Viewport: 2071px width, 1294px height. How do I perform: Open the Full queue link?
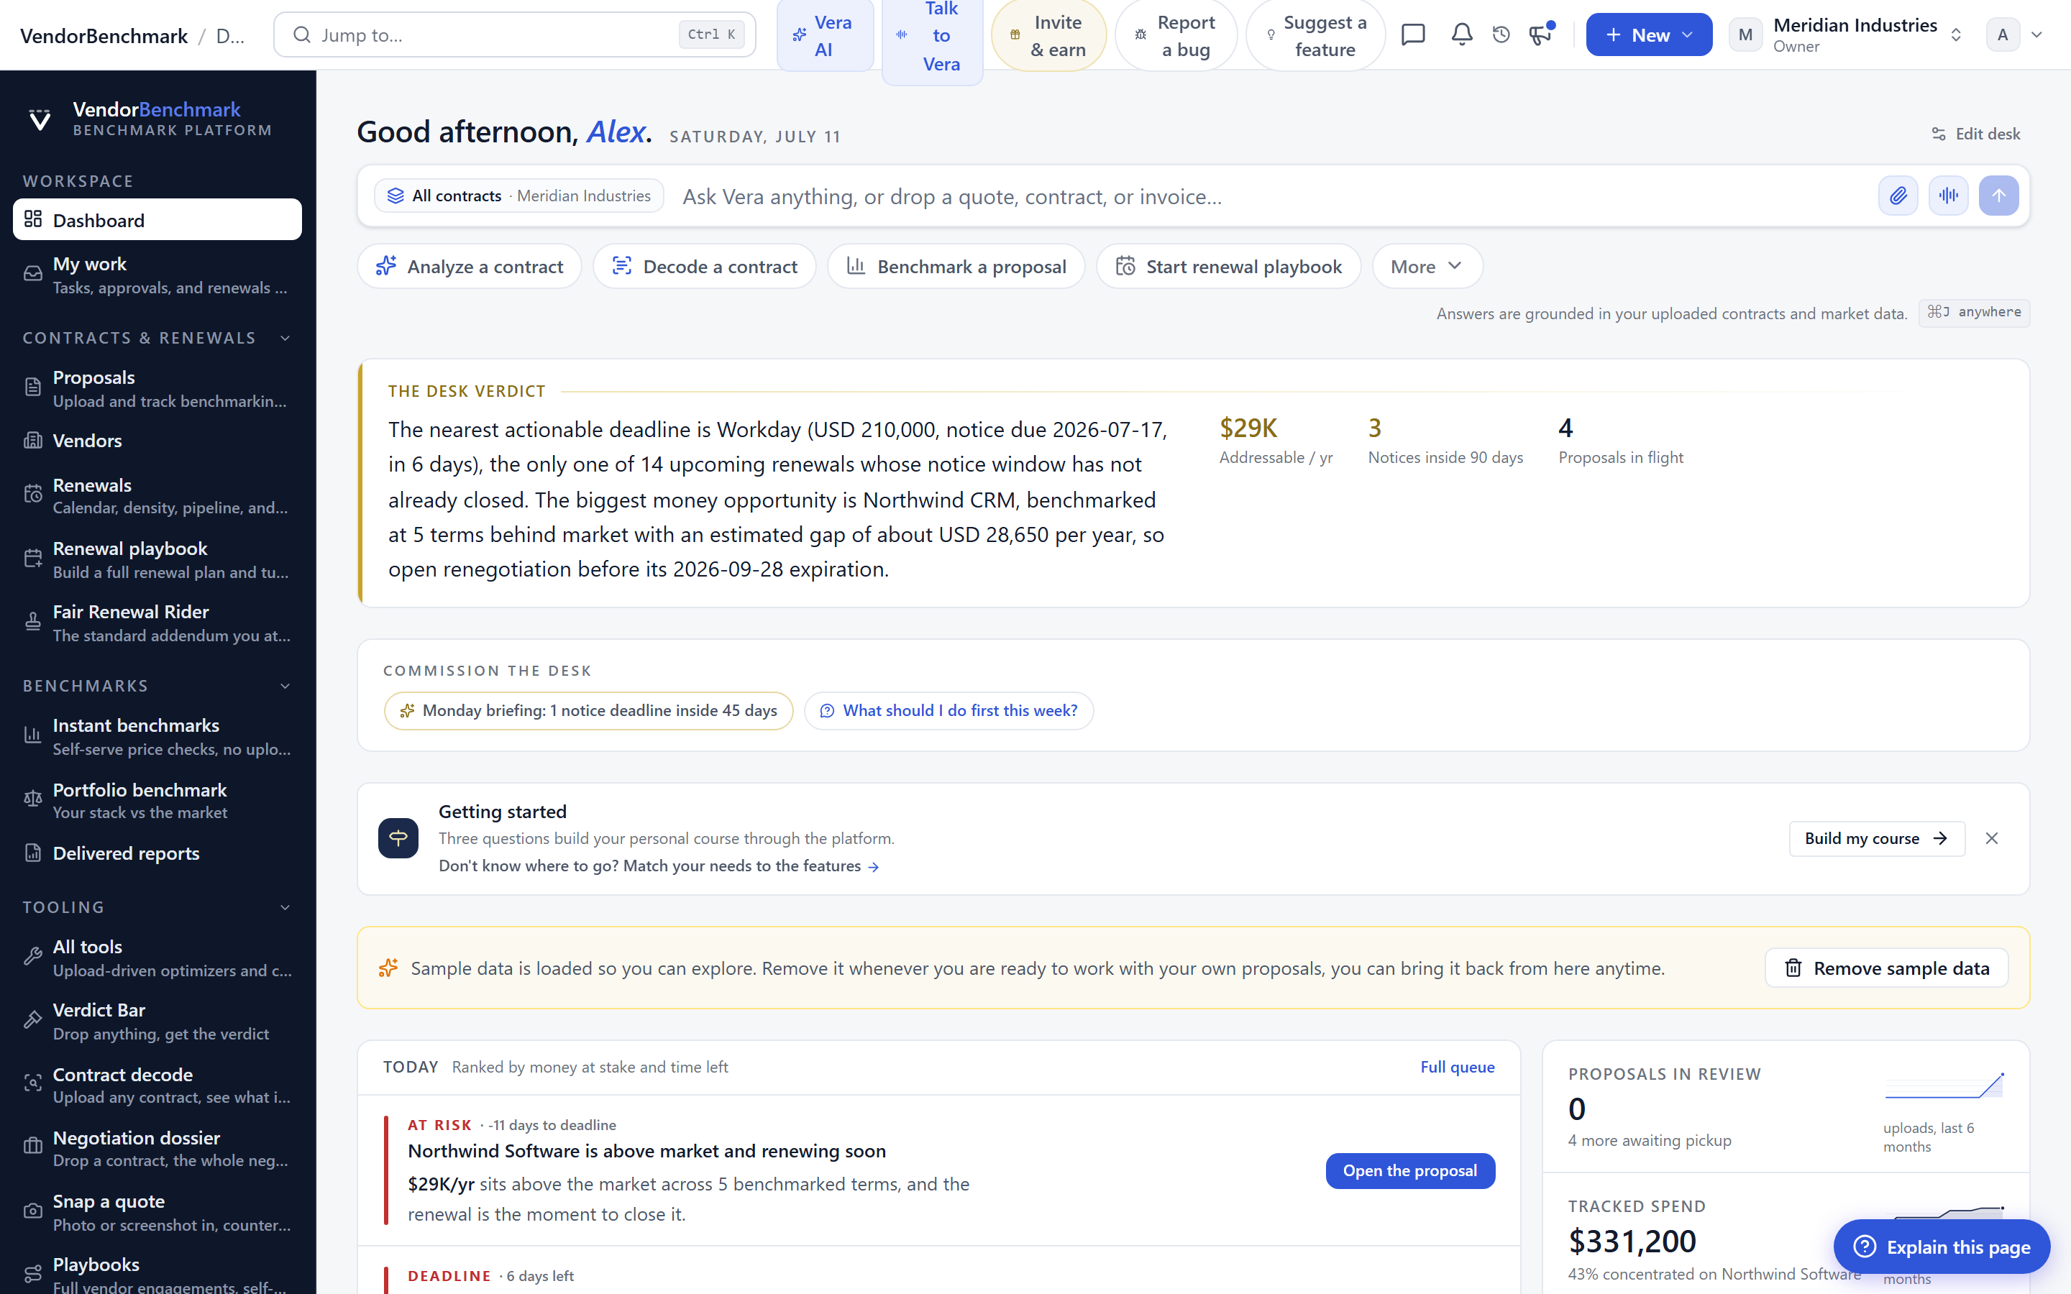coord(1457,1068)
